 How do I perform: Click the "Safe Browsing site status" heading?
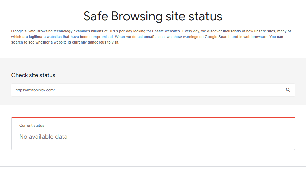pos(153,16)
